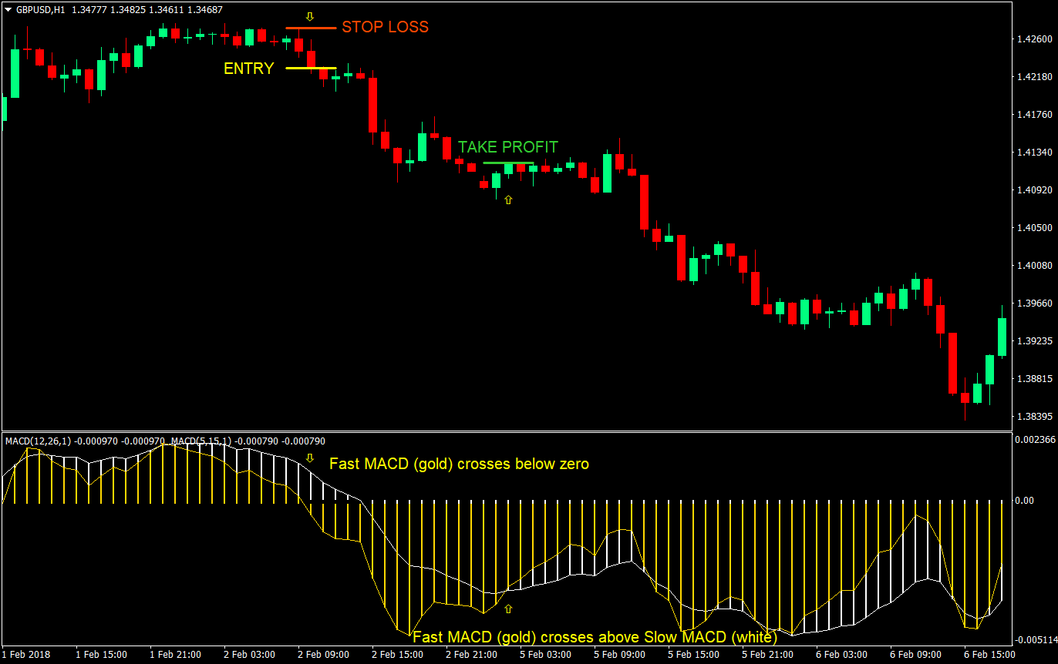Click the green arrow marker near candle lows
Image resolution: width=1058 pixels, height=664 pixels.
(x=508, y=200)
